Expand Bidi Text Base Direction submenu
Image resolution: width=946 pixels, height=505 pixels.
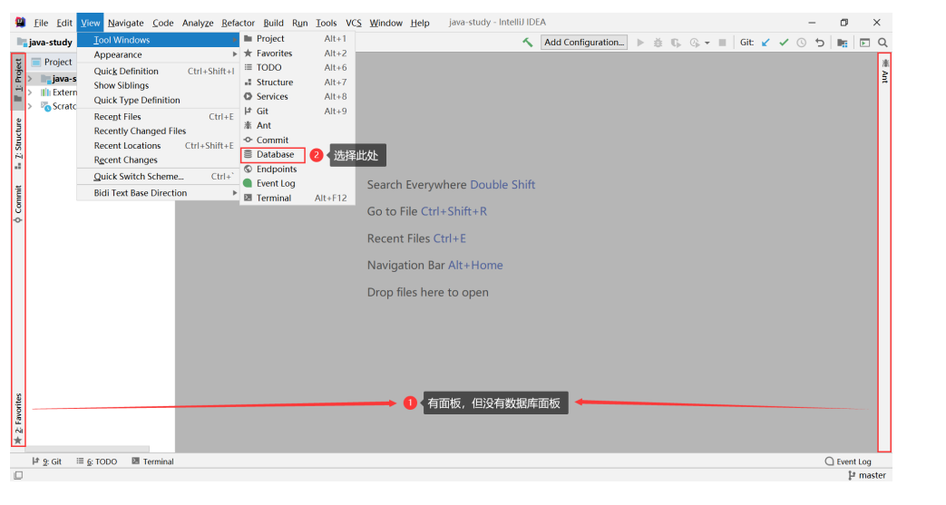click(x=158, y=193)
